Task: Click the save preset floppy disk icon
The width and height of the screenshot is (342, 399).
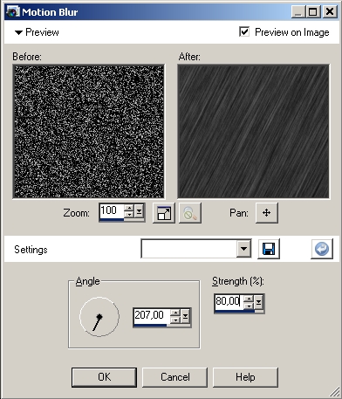Action: 269,249
